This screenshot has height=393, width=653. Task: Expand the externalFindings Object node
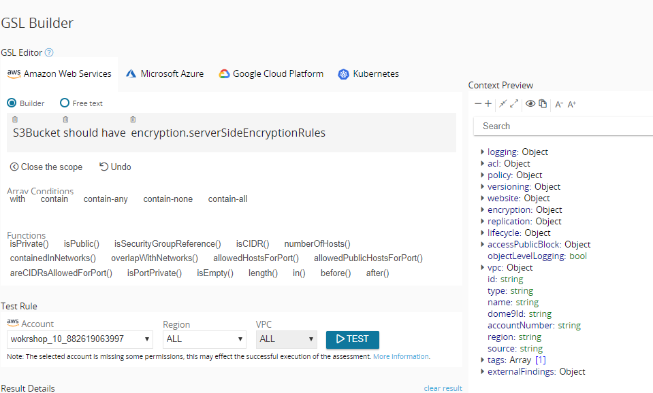tap(482, 371)
